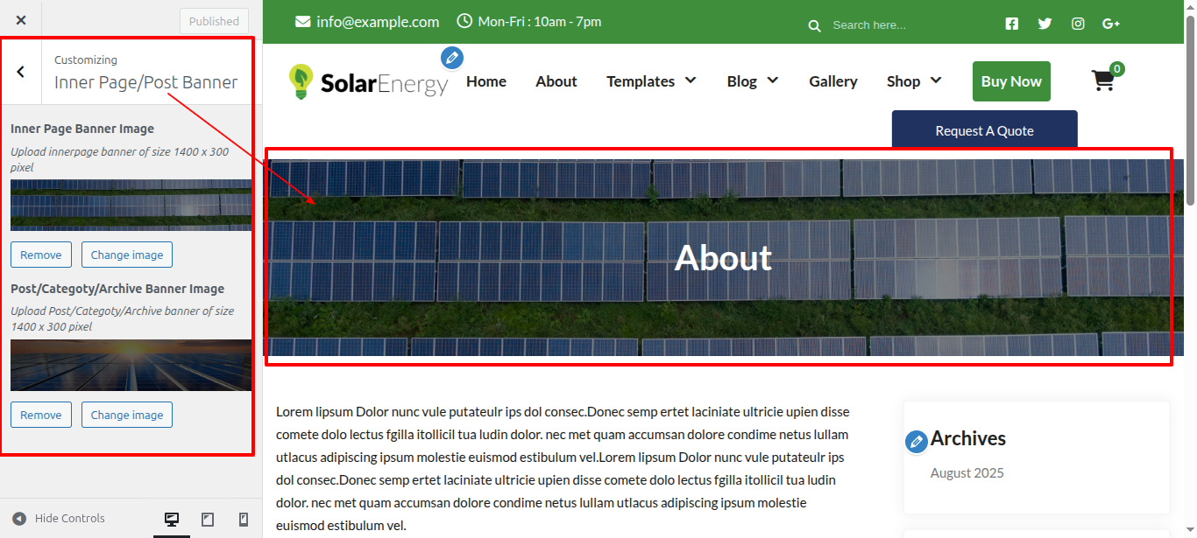The width and height of the screenshot is (1197, 538).
Task: Go to the Home menu item
Action: pos(486,81)
